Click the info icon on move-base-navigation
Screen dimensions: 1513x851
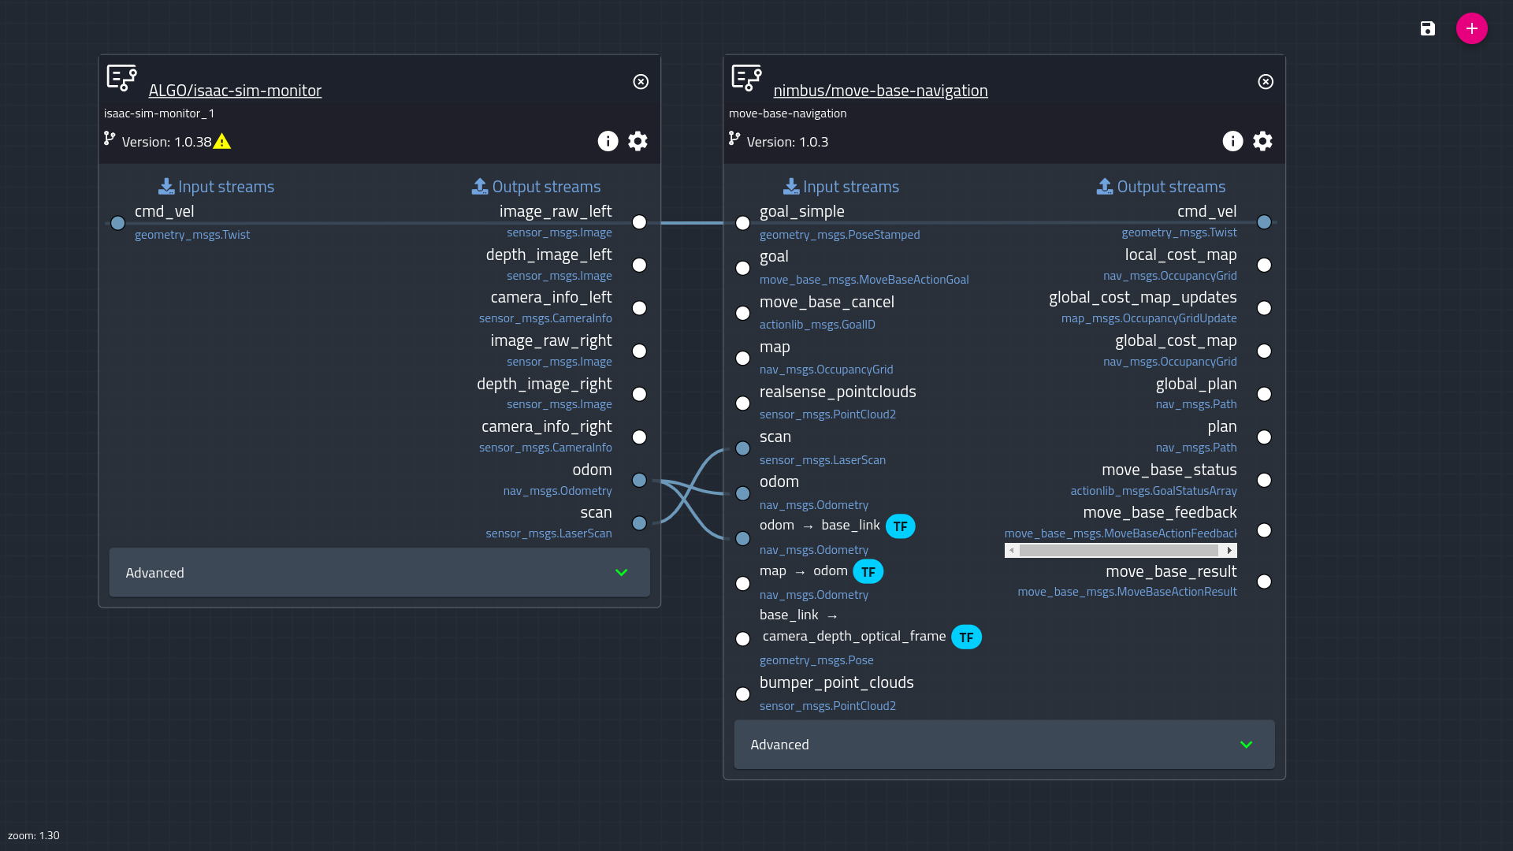pyautogui.click(x=1232, y=140)
